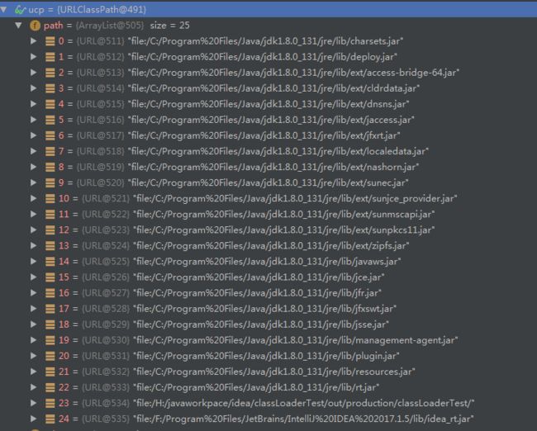This screenshot has height=431, width=537.
Task: Expand element 1 deploy.jar entry
Action: point(34,57)
